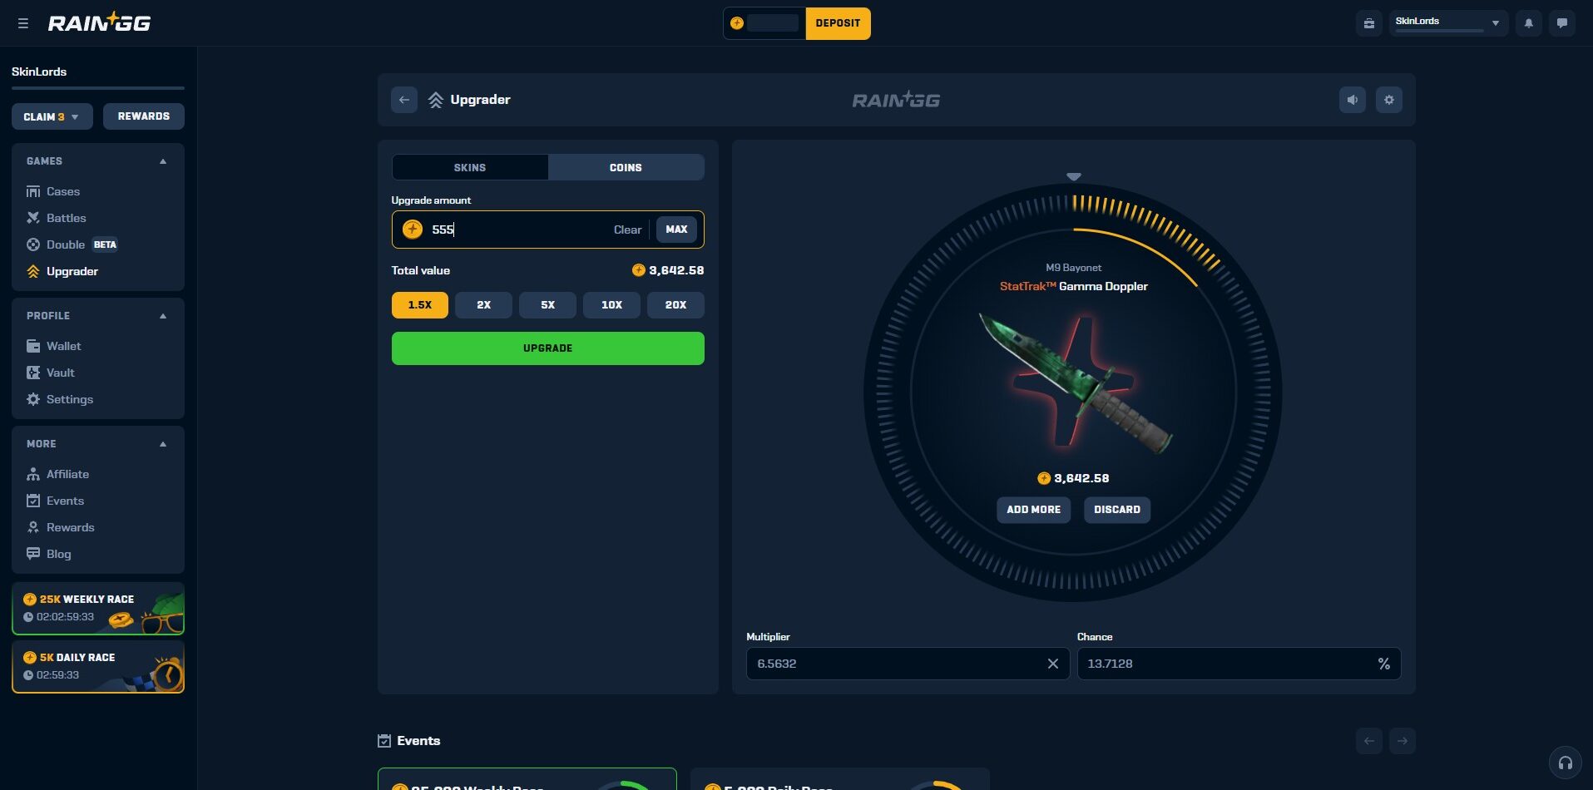Image resolution: width=1593 pixels, height=790 pixels.
Task: Select the 5X multiplier
Action: (x=547, y=305)
